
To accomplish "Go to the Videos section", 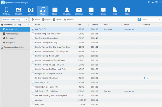I will coord(31,11).
